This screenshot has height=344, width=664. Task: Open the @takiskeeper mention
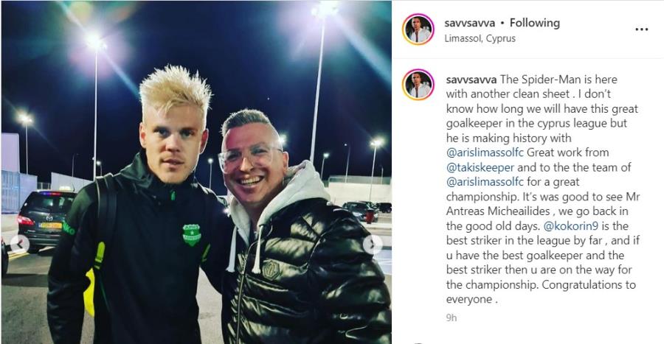480,167
